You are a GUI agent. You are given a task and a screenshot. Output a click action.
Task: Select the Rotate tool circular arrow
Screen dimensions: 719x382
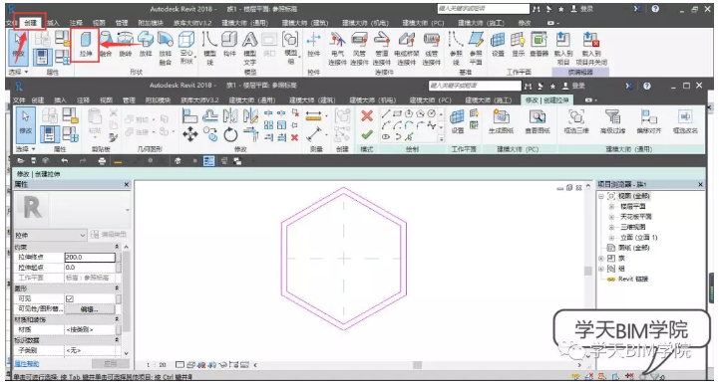(x=230, y=134)
